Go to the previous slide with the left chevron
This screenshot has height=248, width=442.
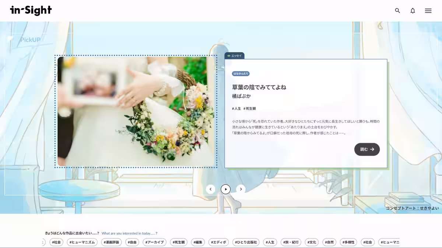pyautogui.click(x=211, y=189)
